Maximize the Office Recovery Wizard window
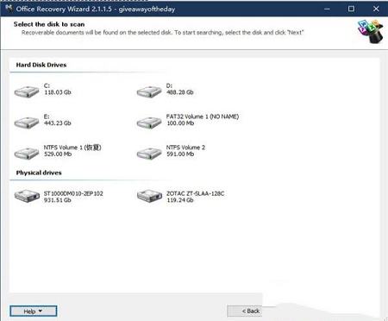This screenshot has width=388, height=321. pos(351,9)
